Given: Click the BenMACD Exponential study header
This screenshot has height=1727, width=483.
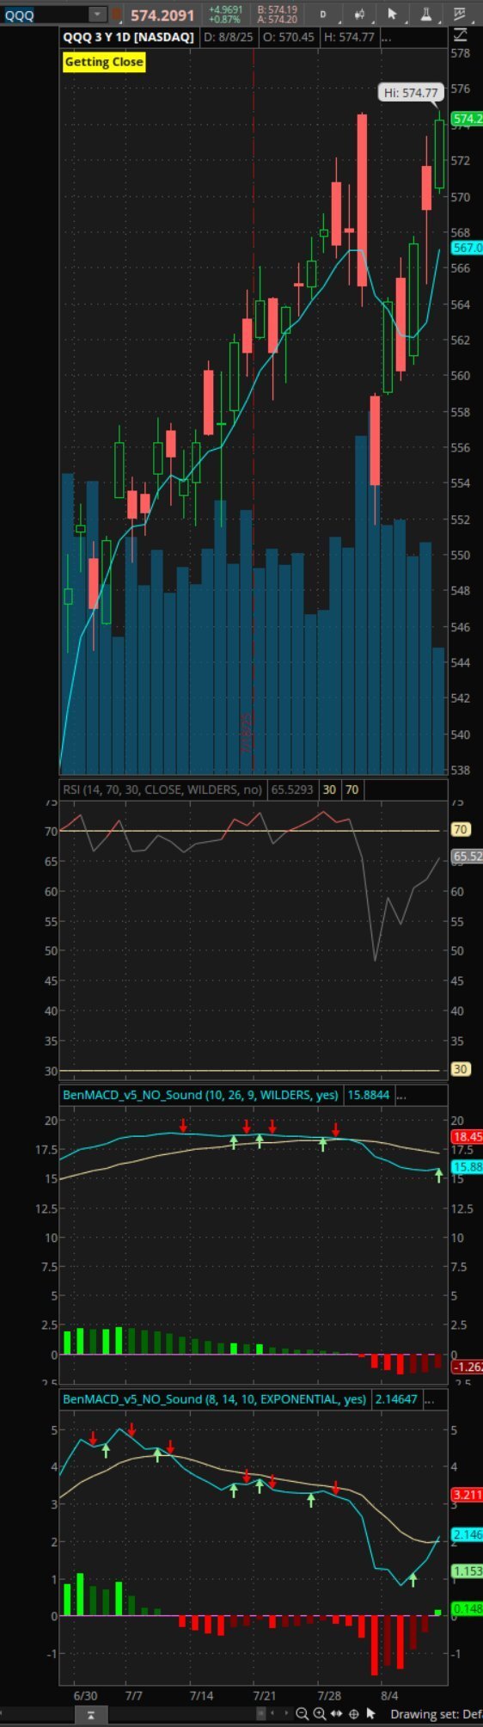Looking at the screenshot, I should tap(215, 1399).
